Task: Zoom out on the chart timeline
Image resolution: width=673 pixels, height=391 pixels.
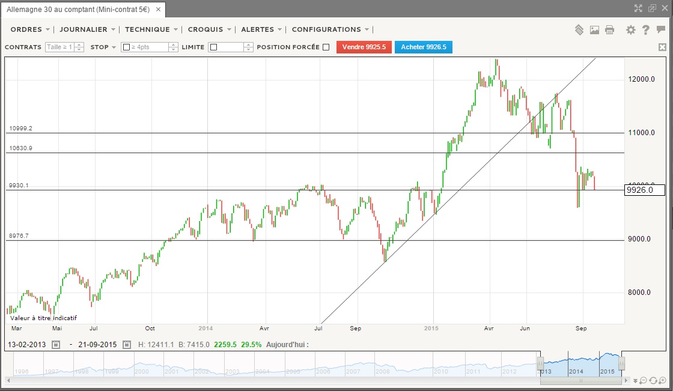Action: tap(643, 380)
